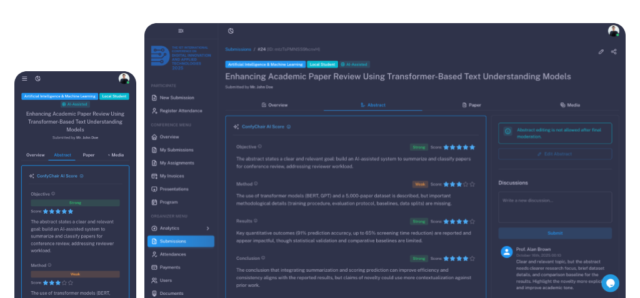Click ConfyChair AI Score info icon mobile
The width and height of the screenshot is (640, 298).
82,176
